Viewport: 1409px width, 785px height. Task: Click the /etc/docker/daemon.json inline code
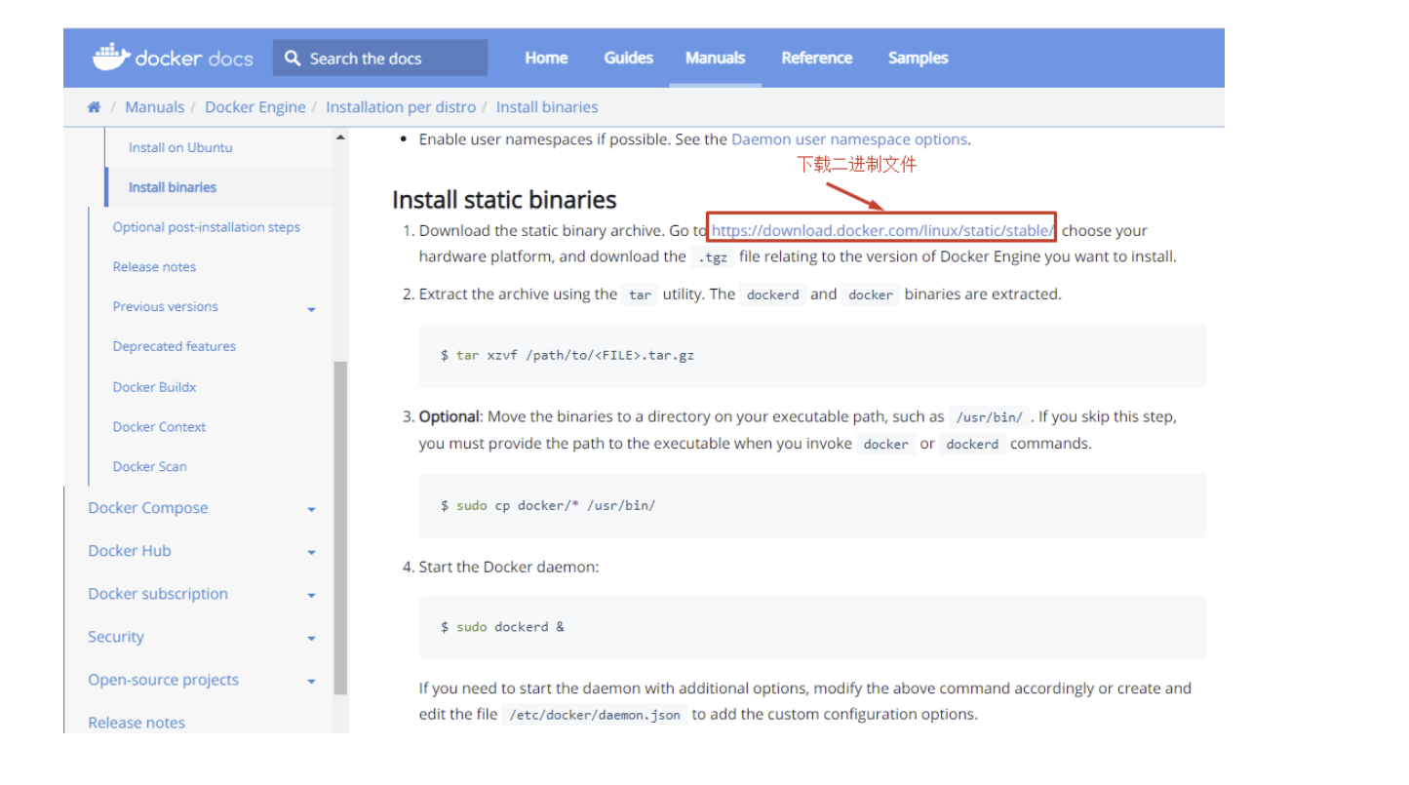[594, 715]
